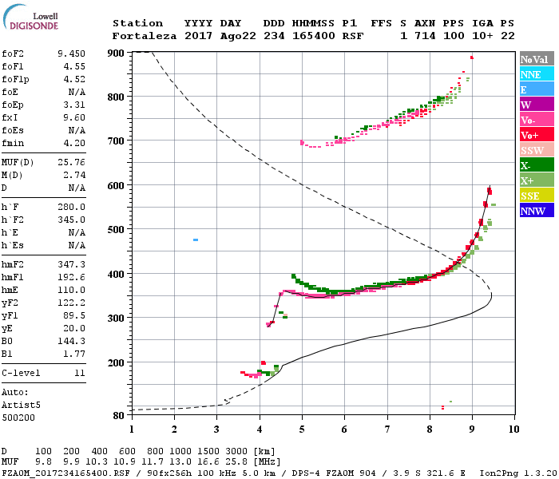Select the X+ light green legend swatch
This screenshot has width=559, height=479.
coord(537,180)
